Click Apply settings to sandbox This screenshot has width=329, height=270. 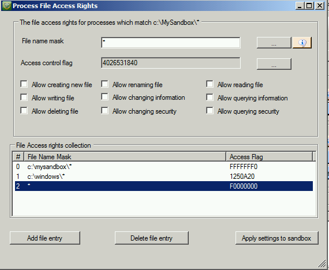[276, 238]
